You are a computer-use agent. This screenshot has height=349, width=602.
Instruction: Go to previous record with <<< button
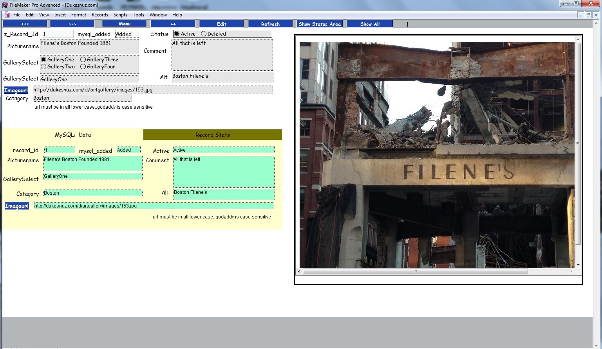click(25, 24)
